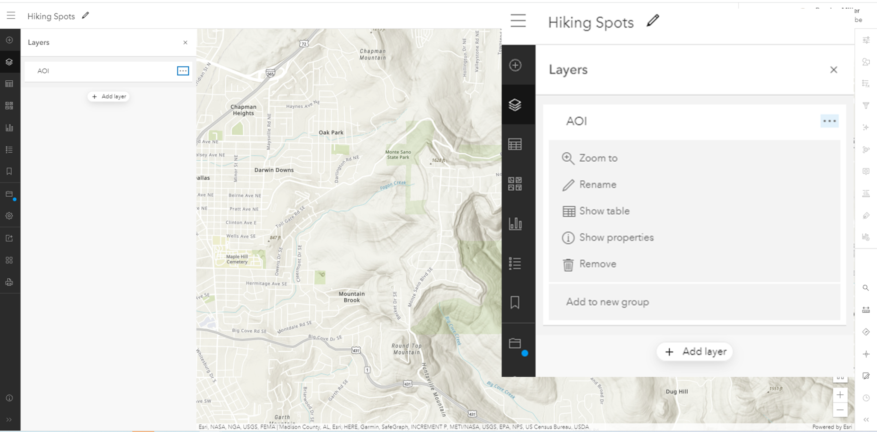The height and width of the screenshot is (432, 877).
Task: Zoom in the map with plus button
Action: (840, 395)
